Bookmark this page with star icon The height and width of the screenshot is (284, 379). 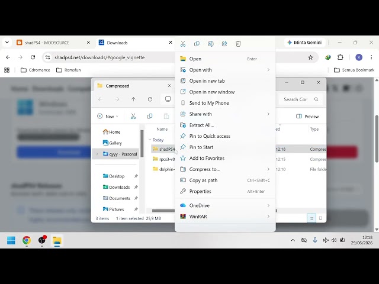click(310, 57)
